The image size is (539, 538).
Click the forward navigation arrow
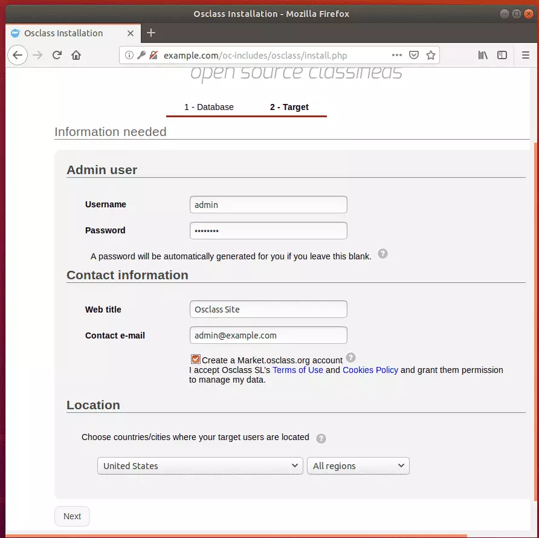click(37, 55)
